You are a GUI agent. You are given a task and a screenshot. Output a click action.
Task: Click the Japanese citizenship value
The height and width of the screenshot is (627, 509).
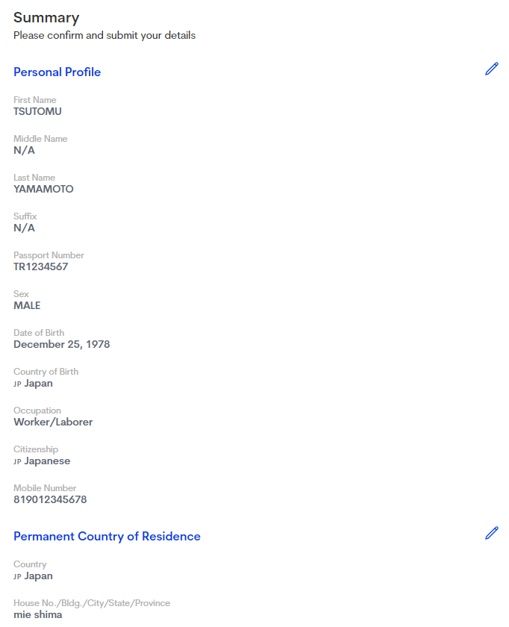coord(47,461)
